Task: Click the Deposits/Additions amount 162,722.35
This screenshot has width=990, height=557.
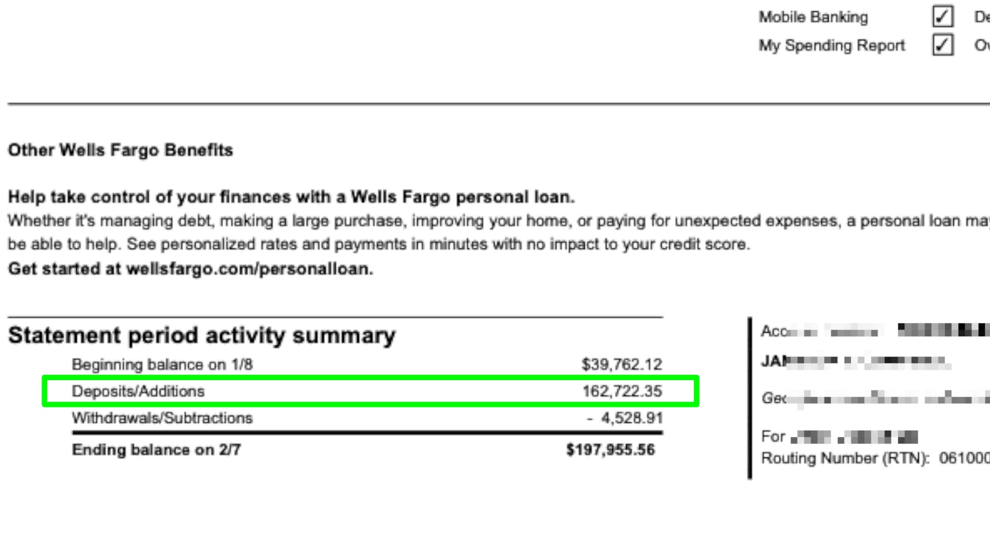Action: tap(622, 391)
